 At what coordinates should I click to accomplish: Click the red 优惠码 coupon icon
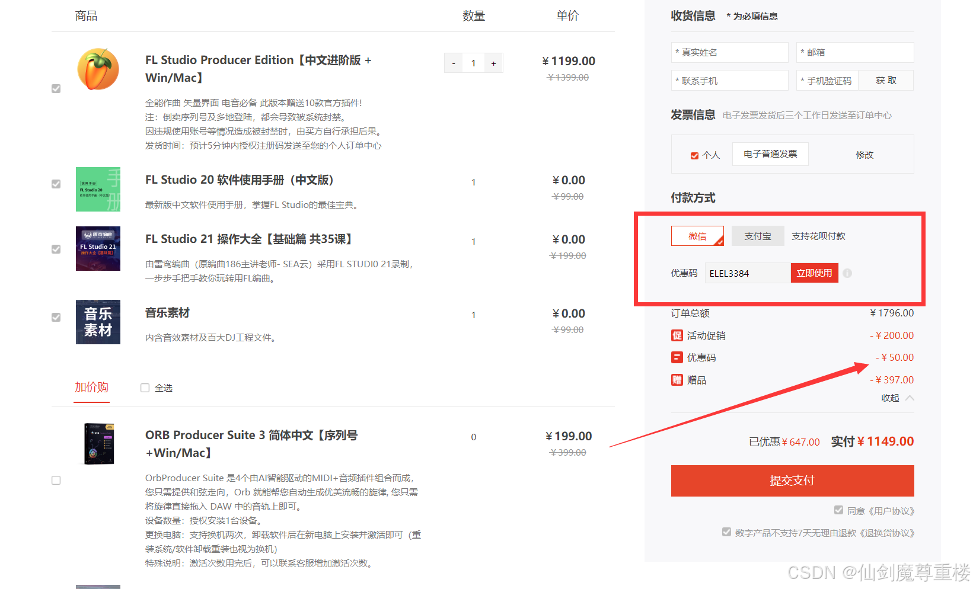point(677,357)
